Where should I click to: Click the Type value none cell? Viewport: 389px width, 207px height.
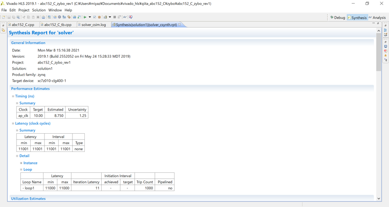pyautogui.click(x=79, y=149)
